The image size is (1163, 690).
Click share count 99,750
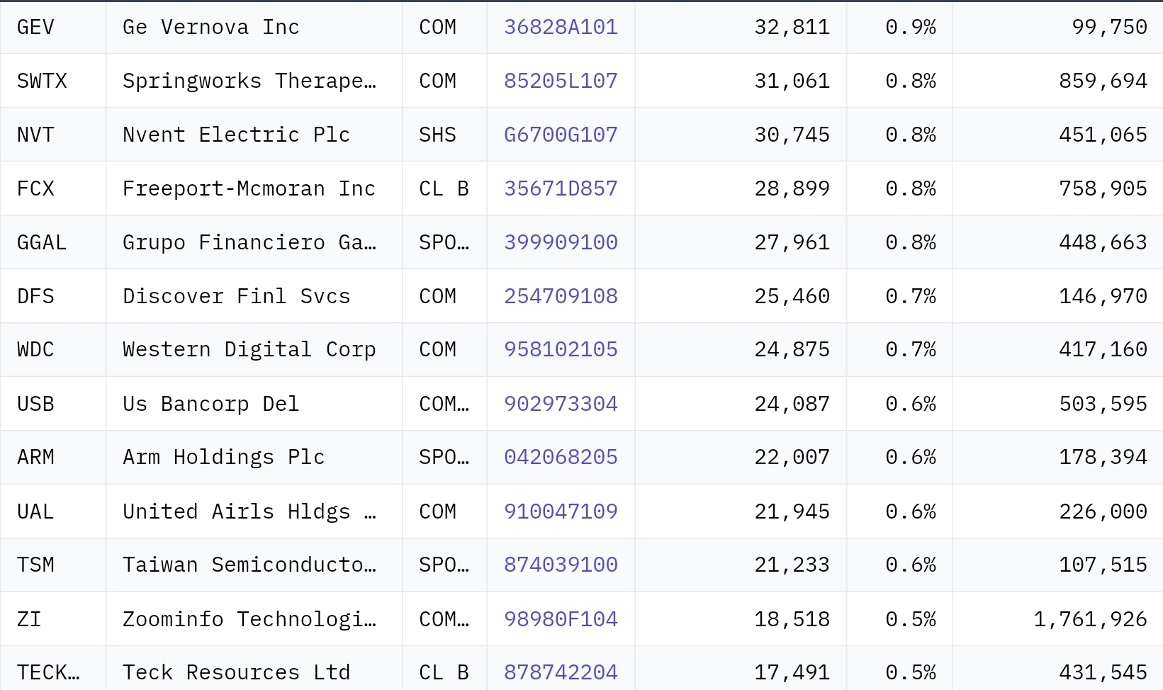(x=1110, y=27)
